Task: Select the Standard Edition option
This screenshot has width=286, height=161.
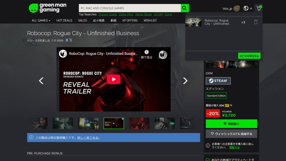Action: [216, 95]
